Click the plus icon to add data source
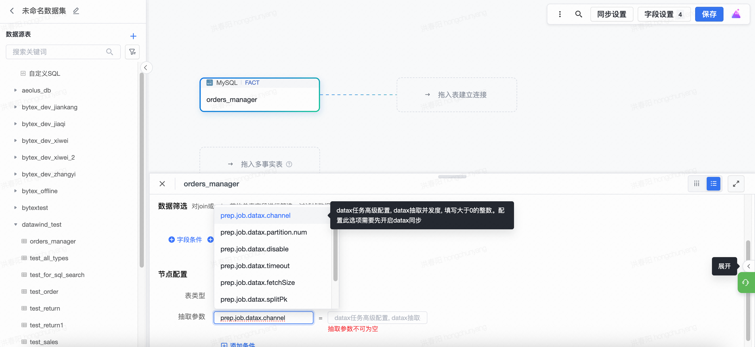This screenshot has height=347, width=755. pyautogui.click(x=133, y=36)
